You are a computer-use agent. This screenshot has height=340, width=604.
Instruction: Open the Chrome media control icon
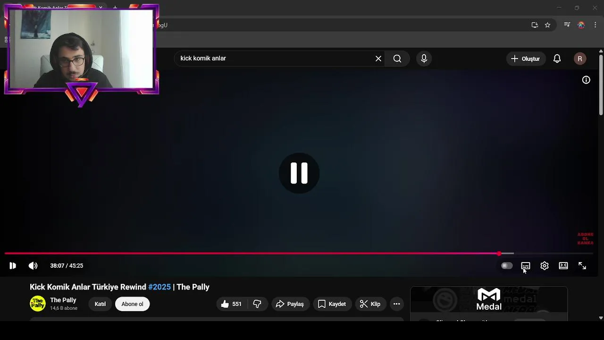[567, 25]
